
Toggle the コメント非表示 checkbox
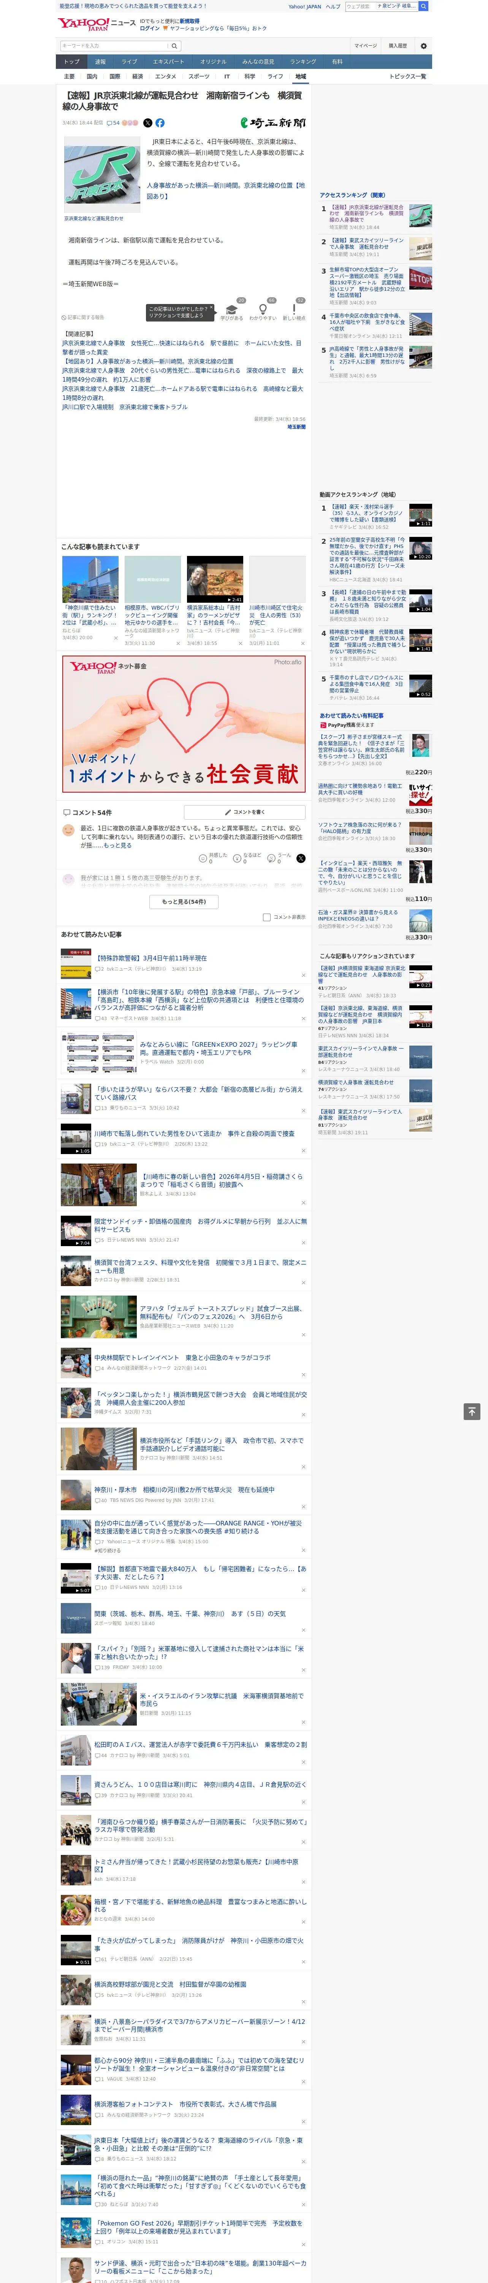(266, 917)
